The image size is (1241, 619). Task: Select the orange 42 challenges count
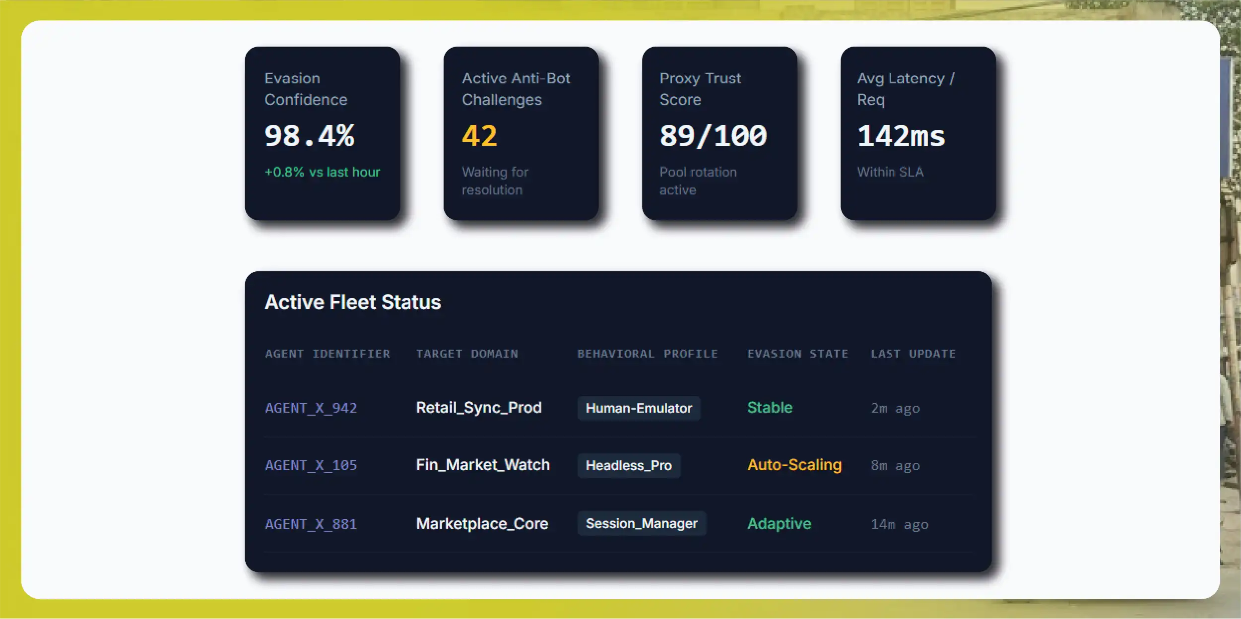[x=479, y=136]
